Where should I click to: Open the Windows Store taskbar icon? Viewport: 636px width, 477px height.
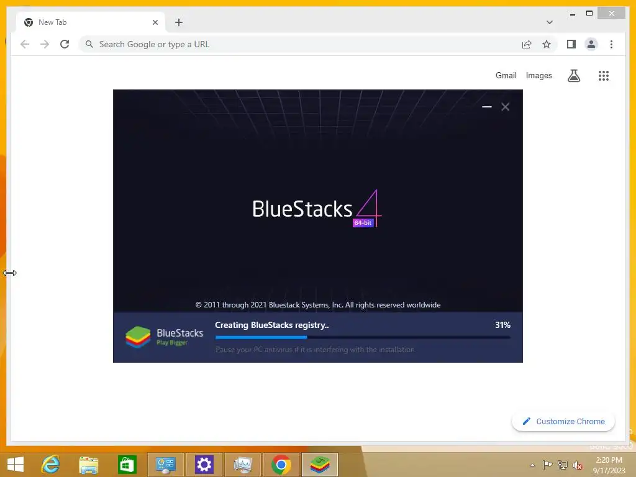point(127,465)
